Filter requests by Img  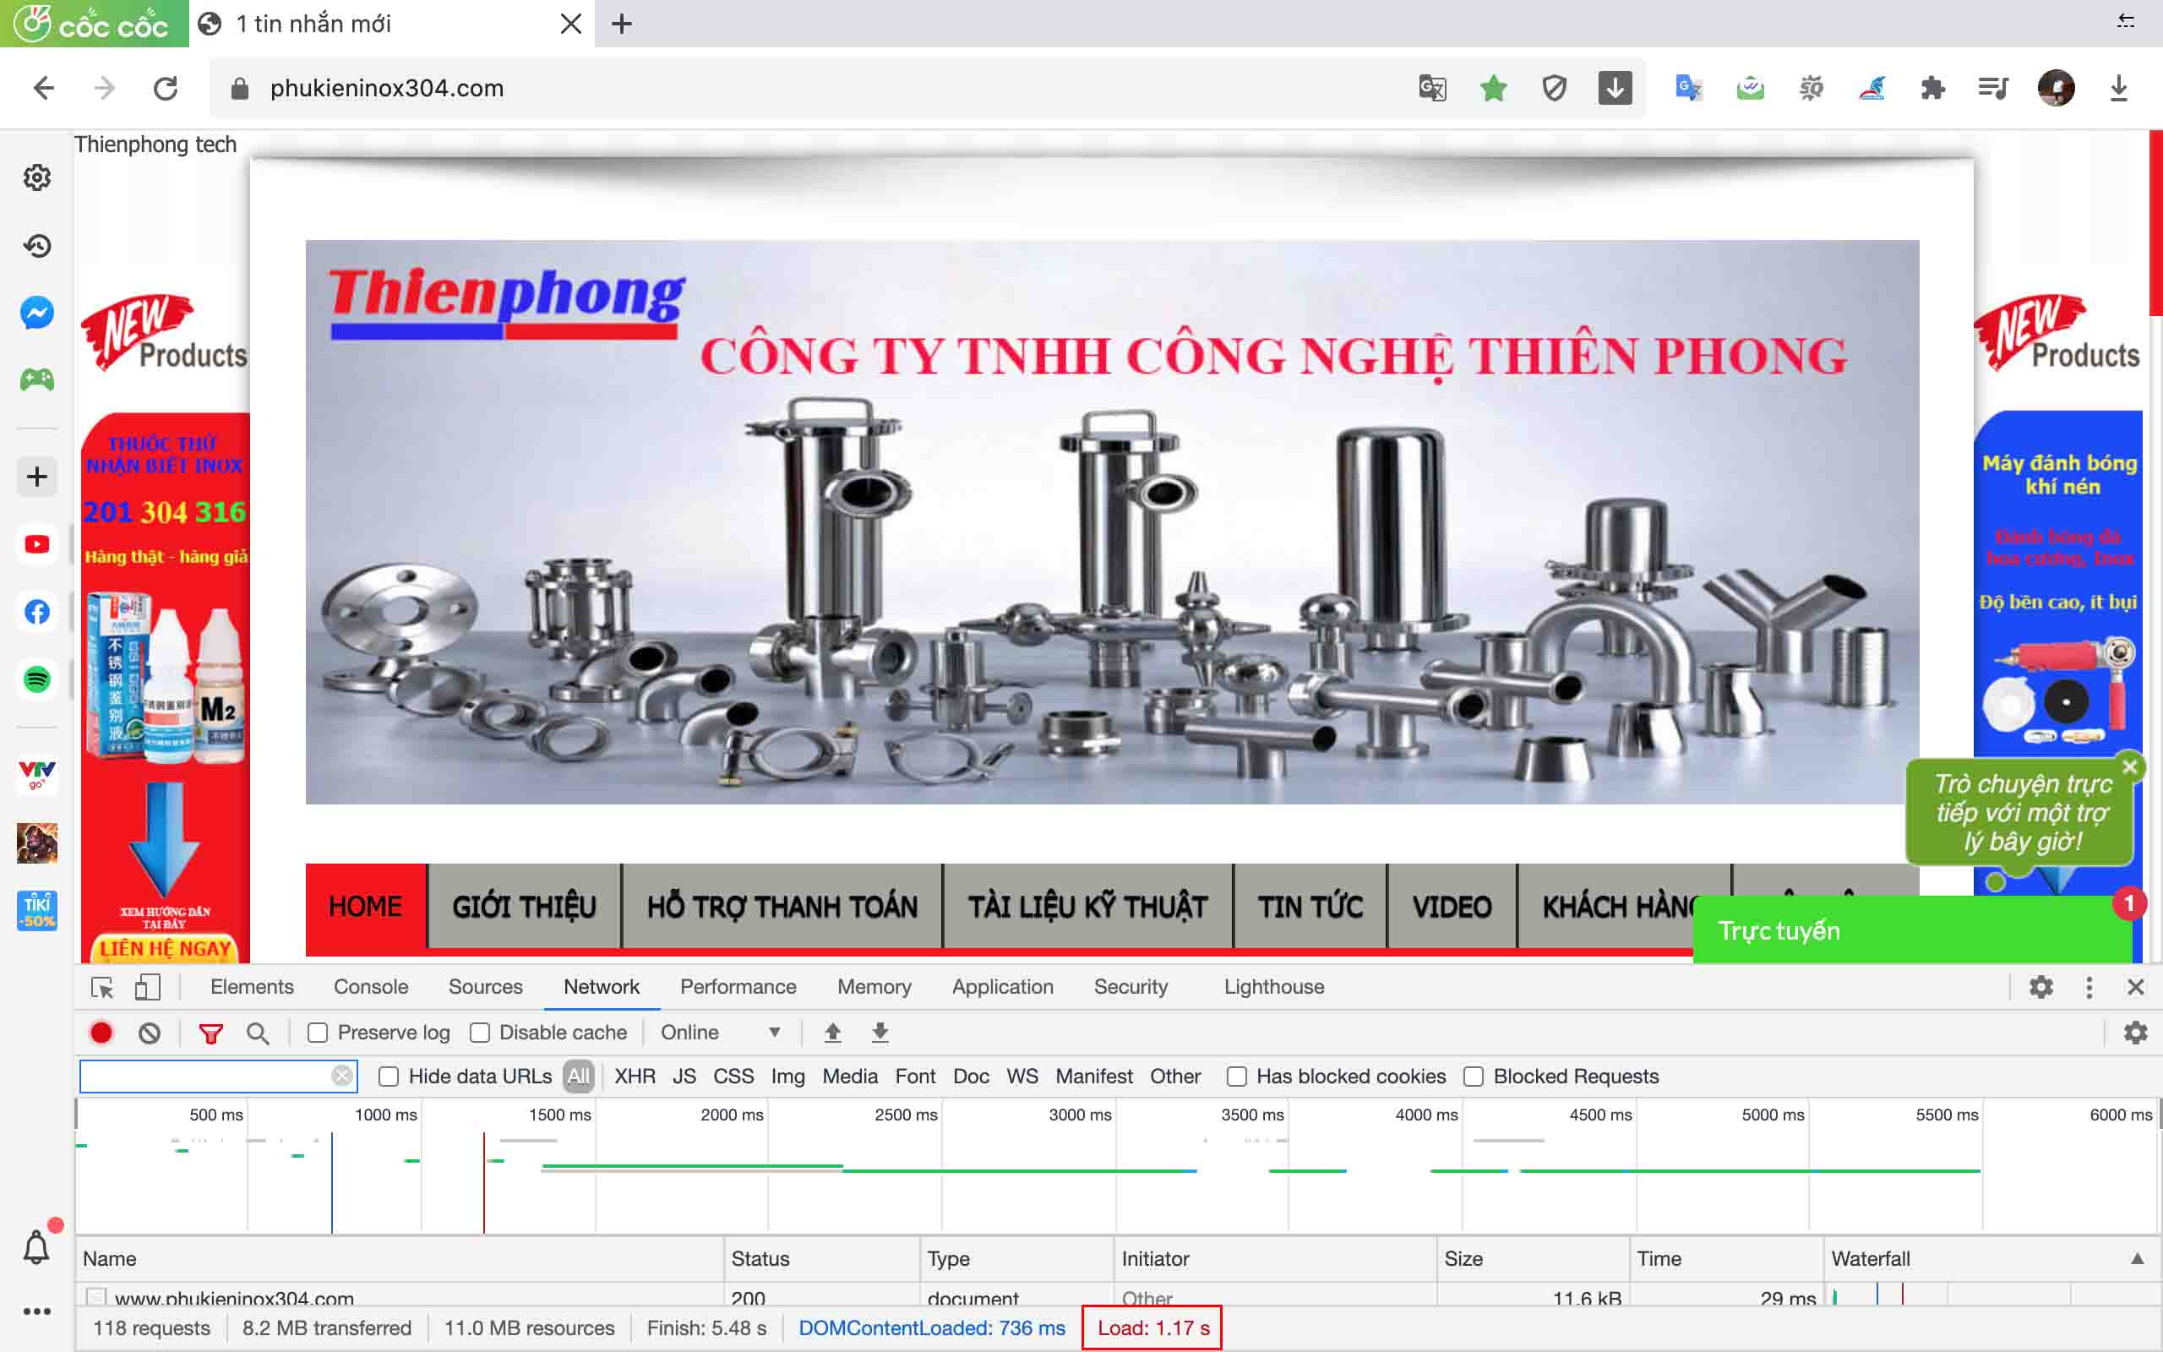787,1077
